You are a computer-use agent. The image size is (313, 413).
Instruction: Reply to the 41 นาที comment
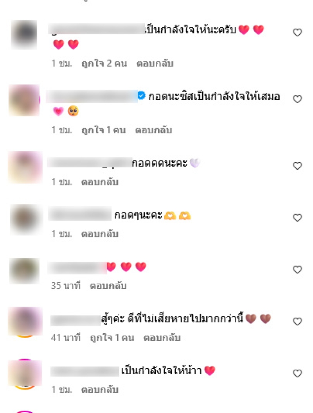(162, 338)
